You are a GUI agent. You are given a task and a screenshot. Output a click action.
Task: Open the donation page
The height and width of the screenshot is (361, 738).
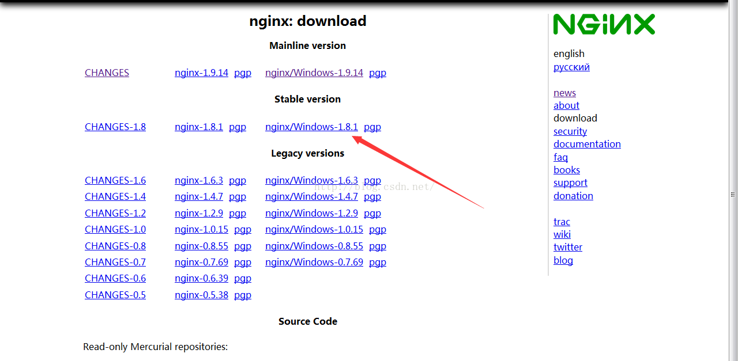pyautogui.click(x=573, y=196)
